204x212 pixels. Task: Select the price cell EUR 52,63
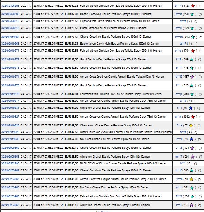[71, 6]
